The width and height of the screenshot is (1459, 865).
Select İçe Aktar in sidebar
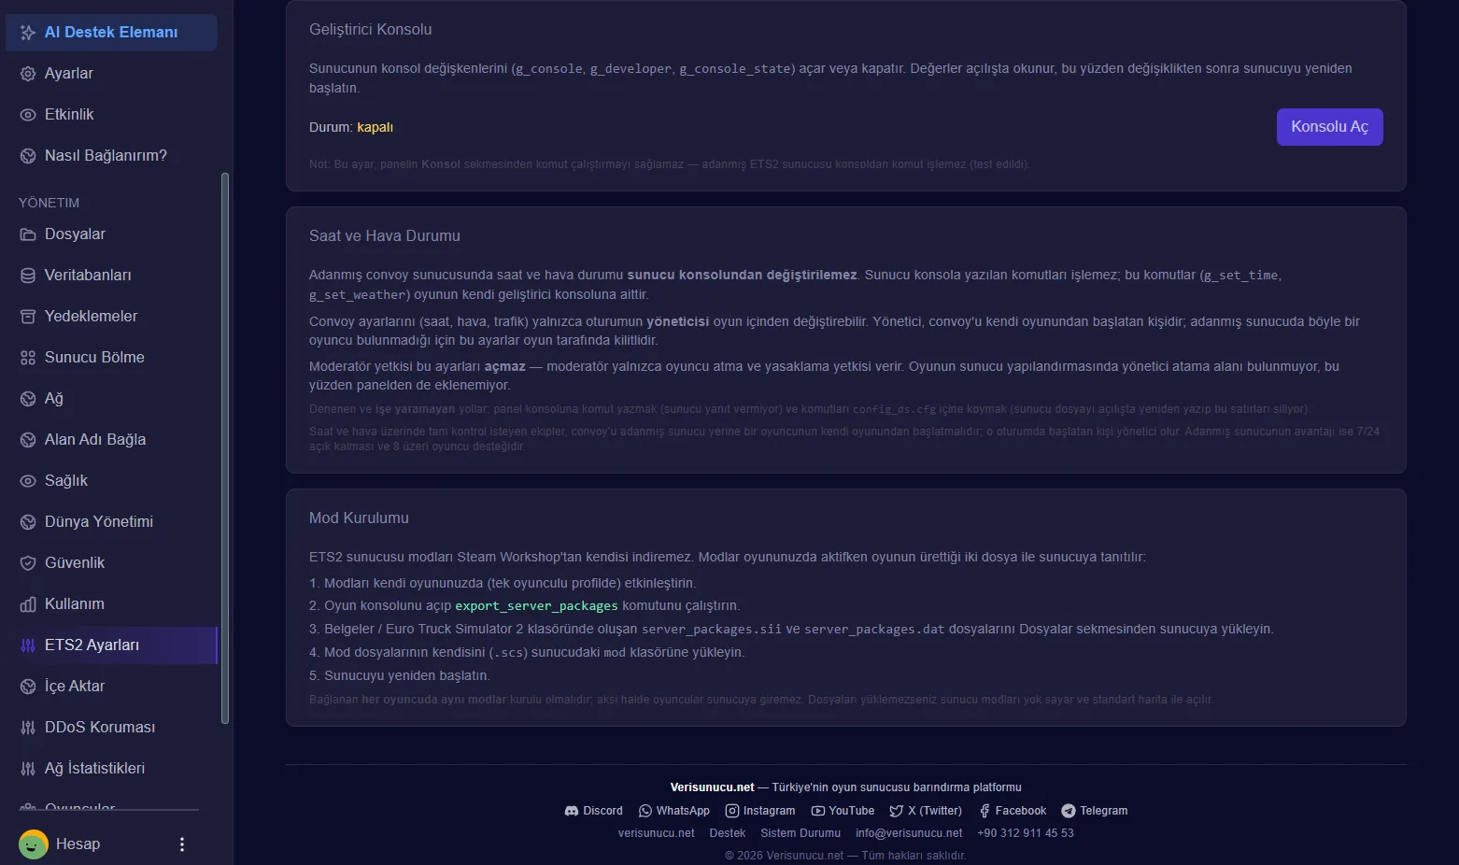pos(111,687)
